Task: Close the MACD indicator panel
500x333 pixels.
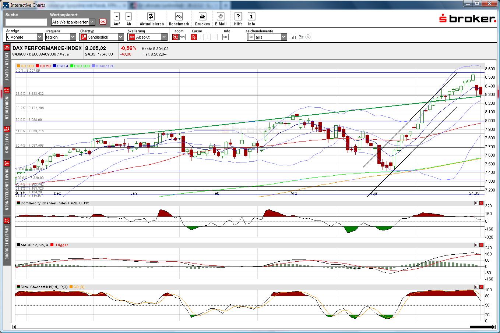Action: point(481,244)
